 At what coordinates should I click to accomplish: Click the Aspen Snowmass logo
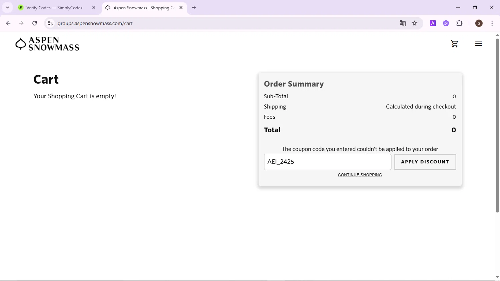(47, 44)
